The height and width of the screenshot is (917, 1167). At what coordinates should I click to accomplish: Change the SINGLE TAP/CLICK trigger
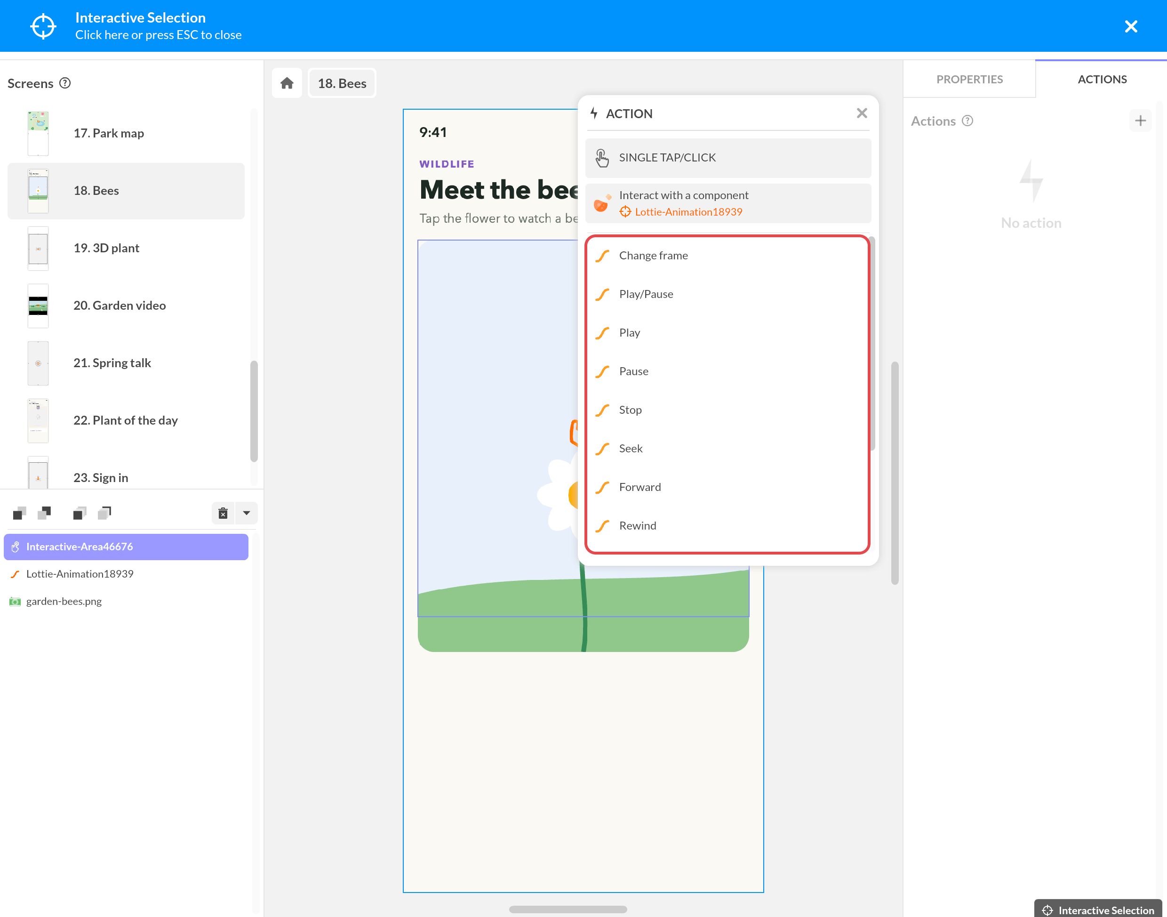pyautogui.click(x=728, y=158)
